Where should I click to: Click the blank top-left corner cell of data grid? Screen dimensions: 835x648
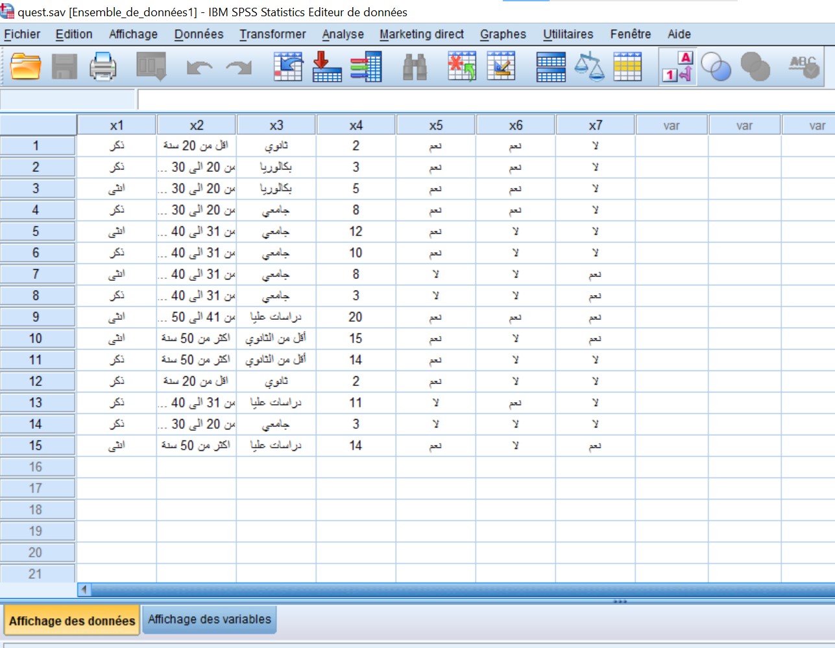[x=38, y=125]
